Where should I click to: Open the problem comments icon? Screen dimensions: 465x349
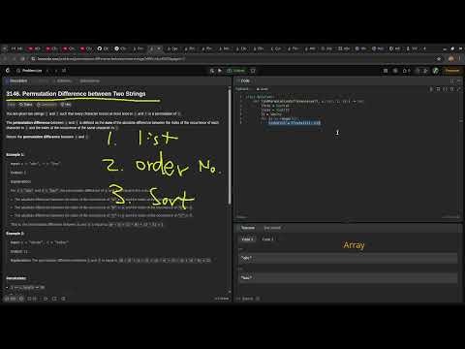coord(32,299)
